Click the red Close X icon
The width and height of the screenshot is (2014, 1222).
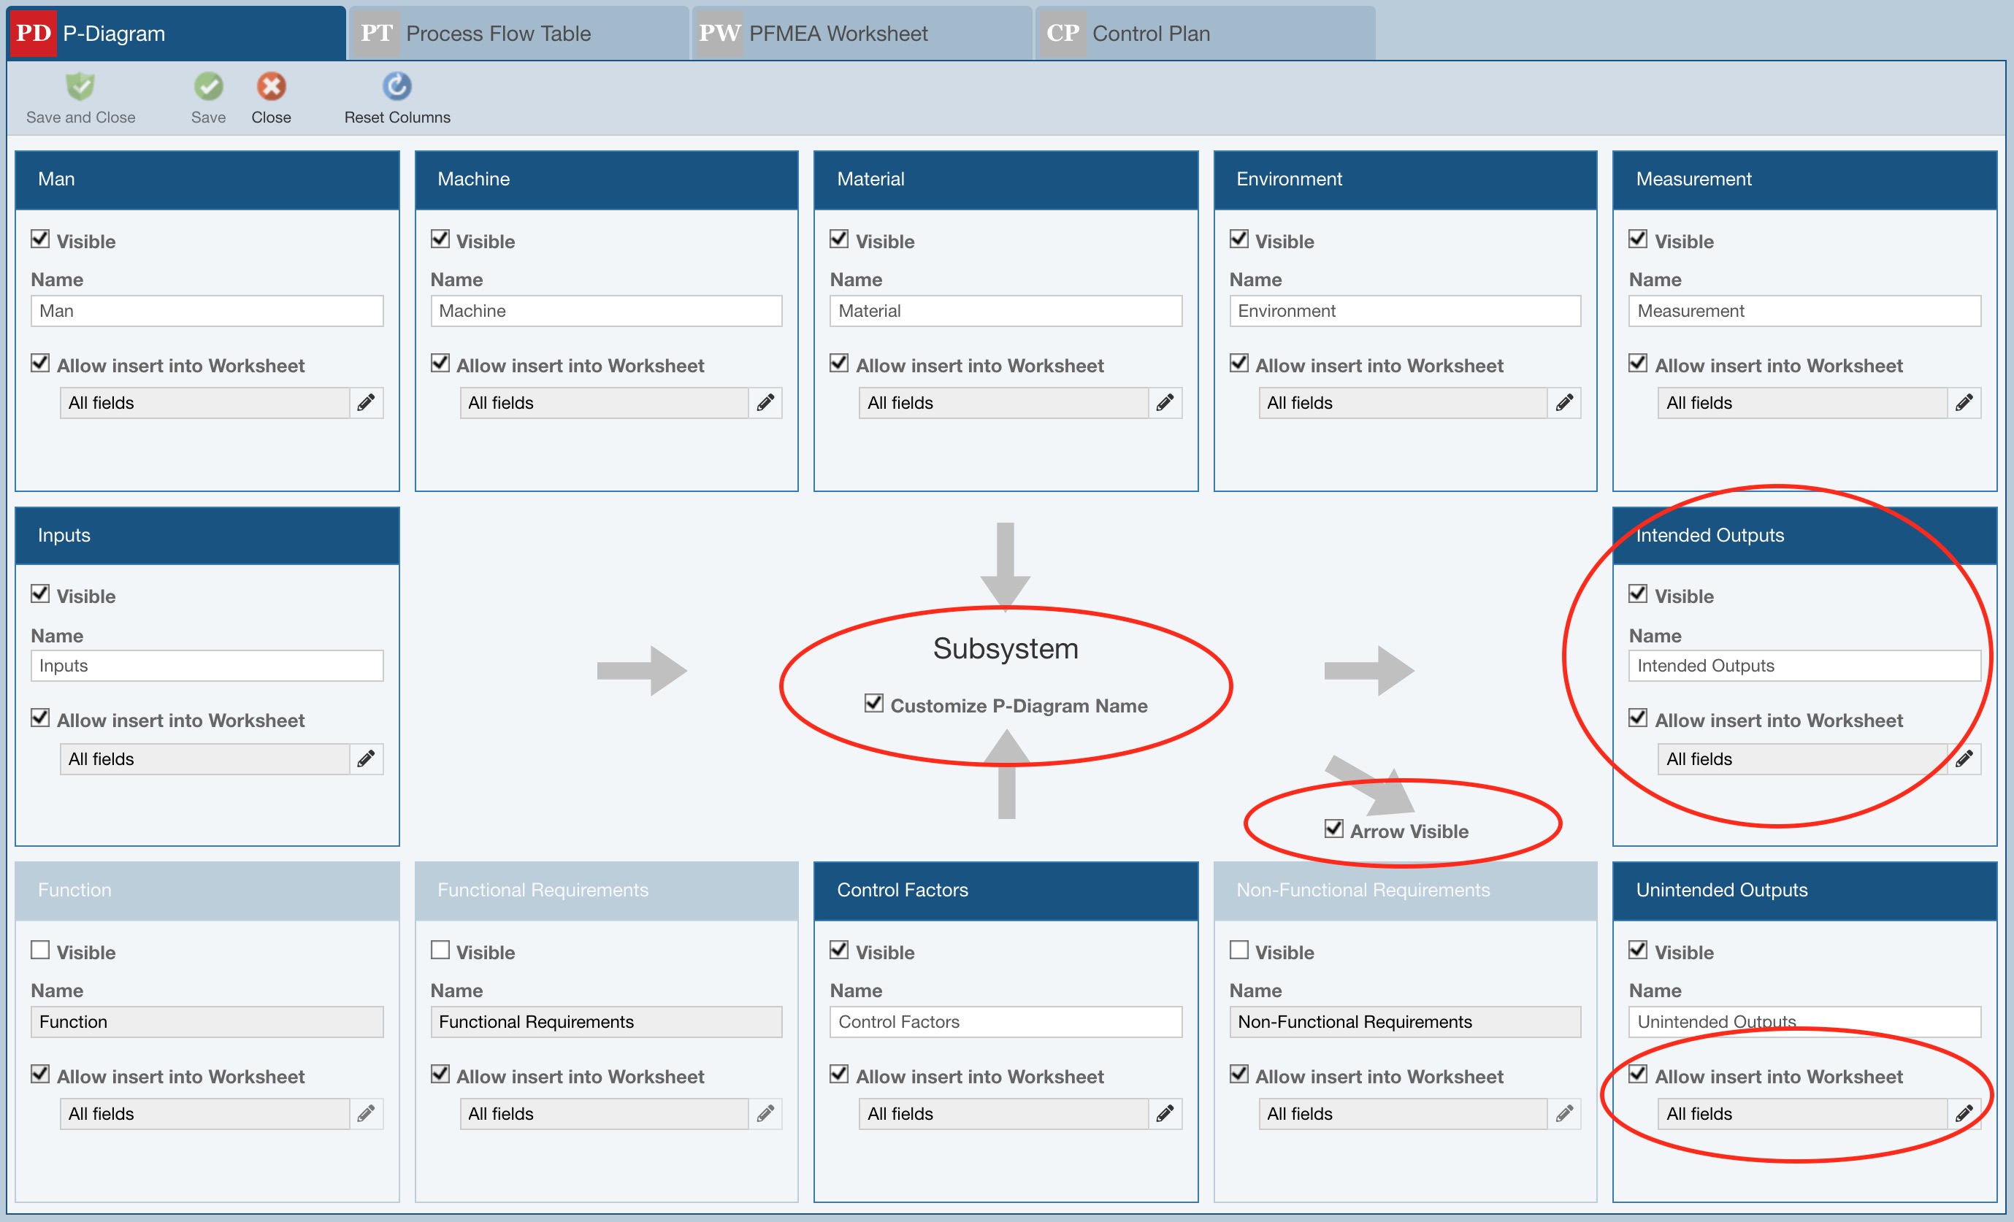click(x=272, y=87)
